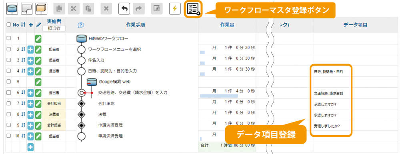Click the 実施者 column header
This screenshot has height=154, width=400.
54,22
